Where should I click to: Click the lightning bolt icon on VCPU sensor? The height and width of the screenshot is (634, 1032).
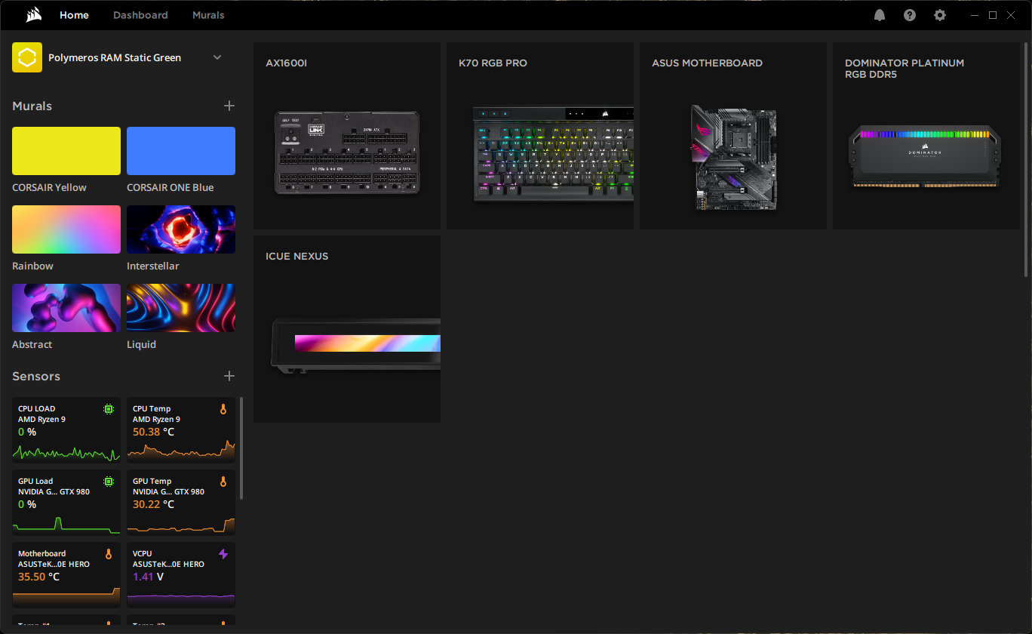coord(223,554)
